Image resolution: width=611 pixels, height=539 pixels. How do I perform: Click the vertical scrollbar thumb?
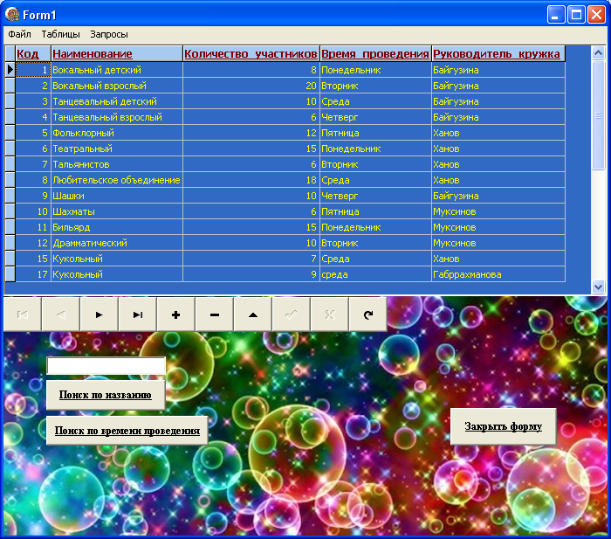pos(598,114)
